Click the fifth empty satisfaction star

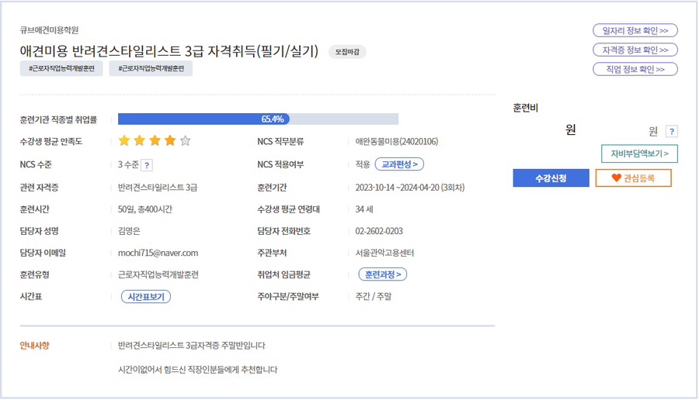coord(186,141)
